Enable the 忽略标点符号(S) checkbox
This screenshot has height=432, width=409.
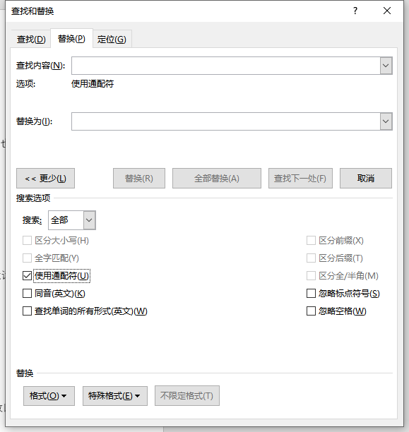[x=311, y=294]
